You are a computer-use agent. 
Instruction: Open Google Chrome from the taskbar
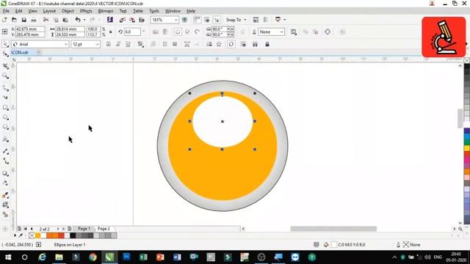(93, 257)
